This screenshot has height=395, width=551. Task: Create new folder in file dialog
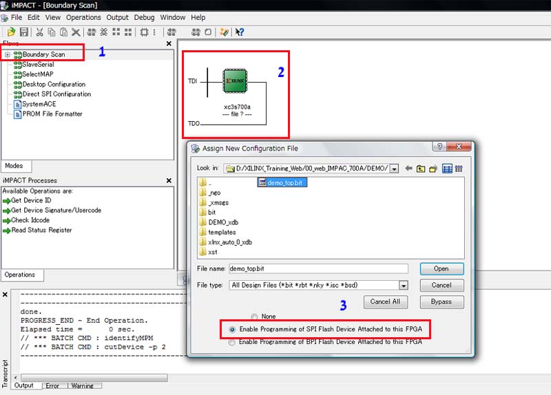coord(433,169)
